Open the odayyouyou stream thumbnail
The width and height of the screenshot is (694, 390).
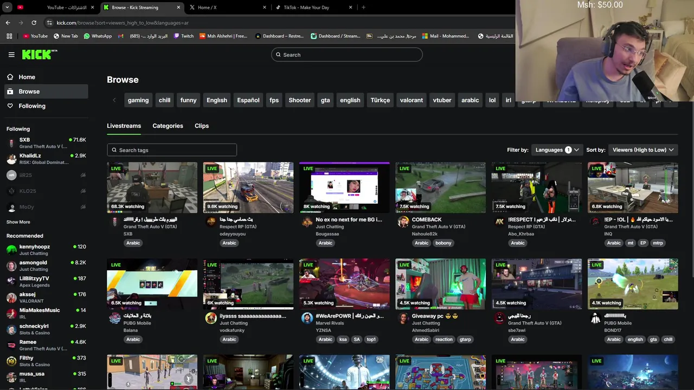248,188
